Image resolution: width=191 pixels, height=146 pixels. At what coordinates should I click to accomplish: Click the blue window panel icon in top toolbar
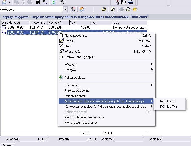coord(130,2)
